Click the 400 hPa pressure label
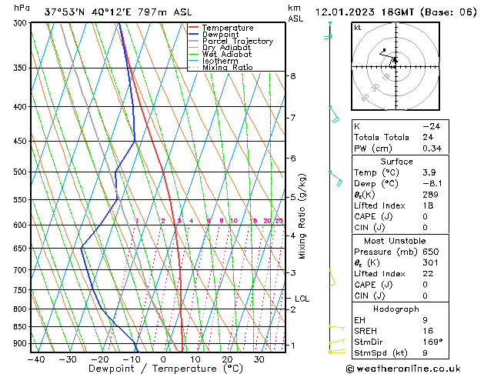This screenshot has height=374, width=484. click(22, 107)
